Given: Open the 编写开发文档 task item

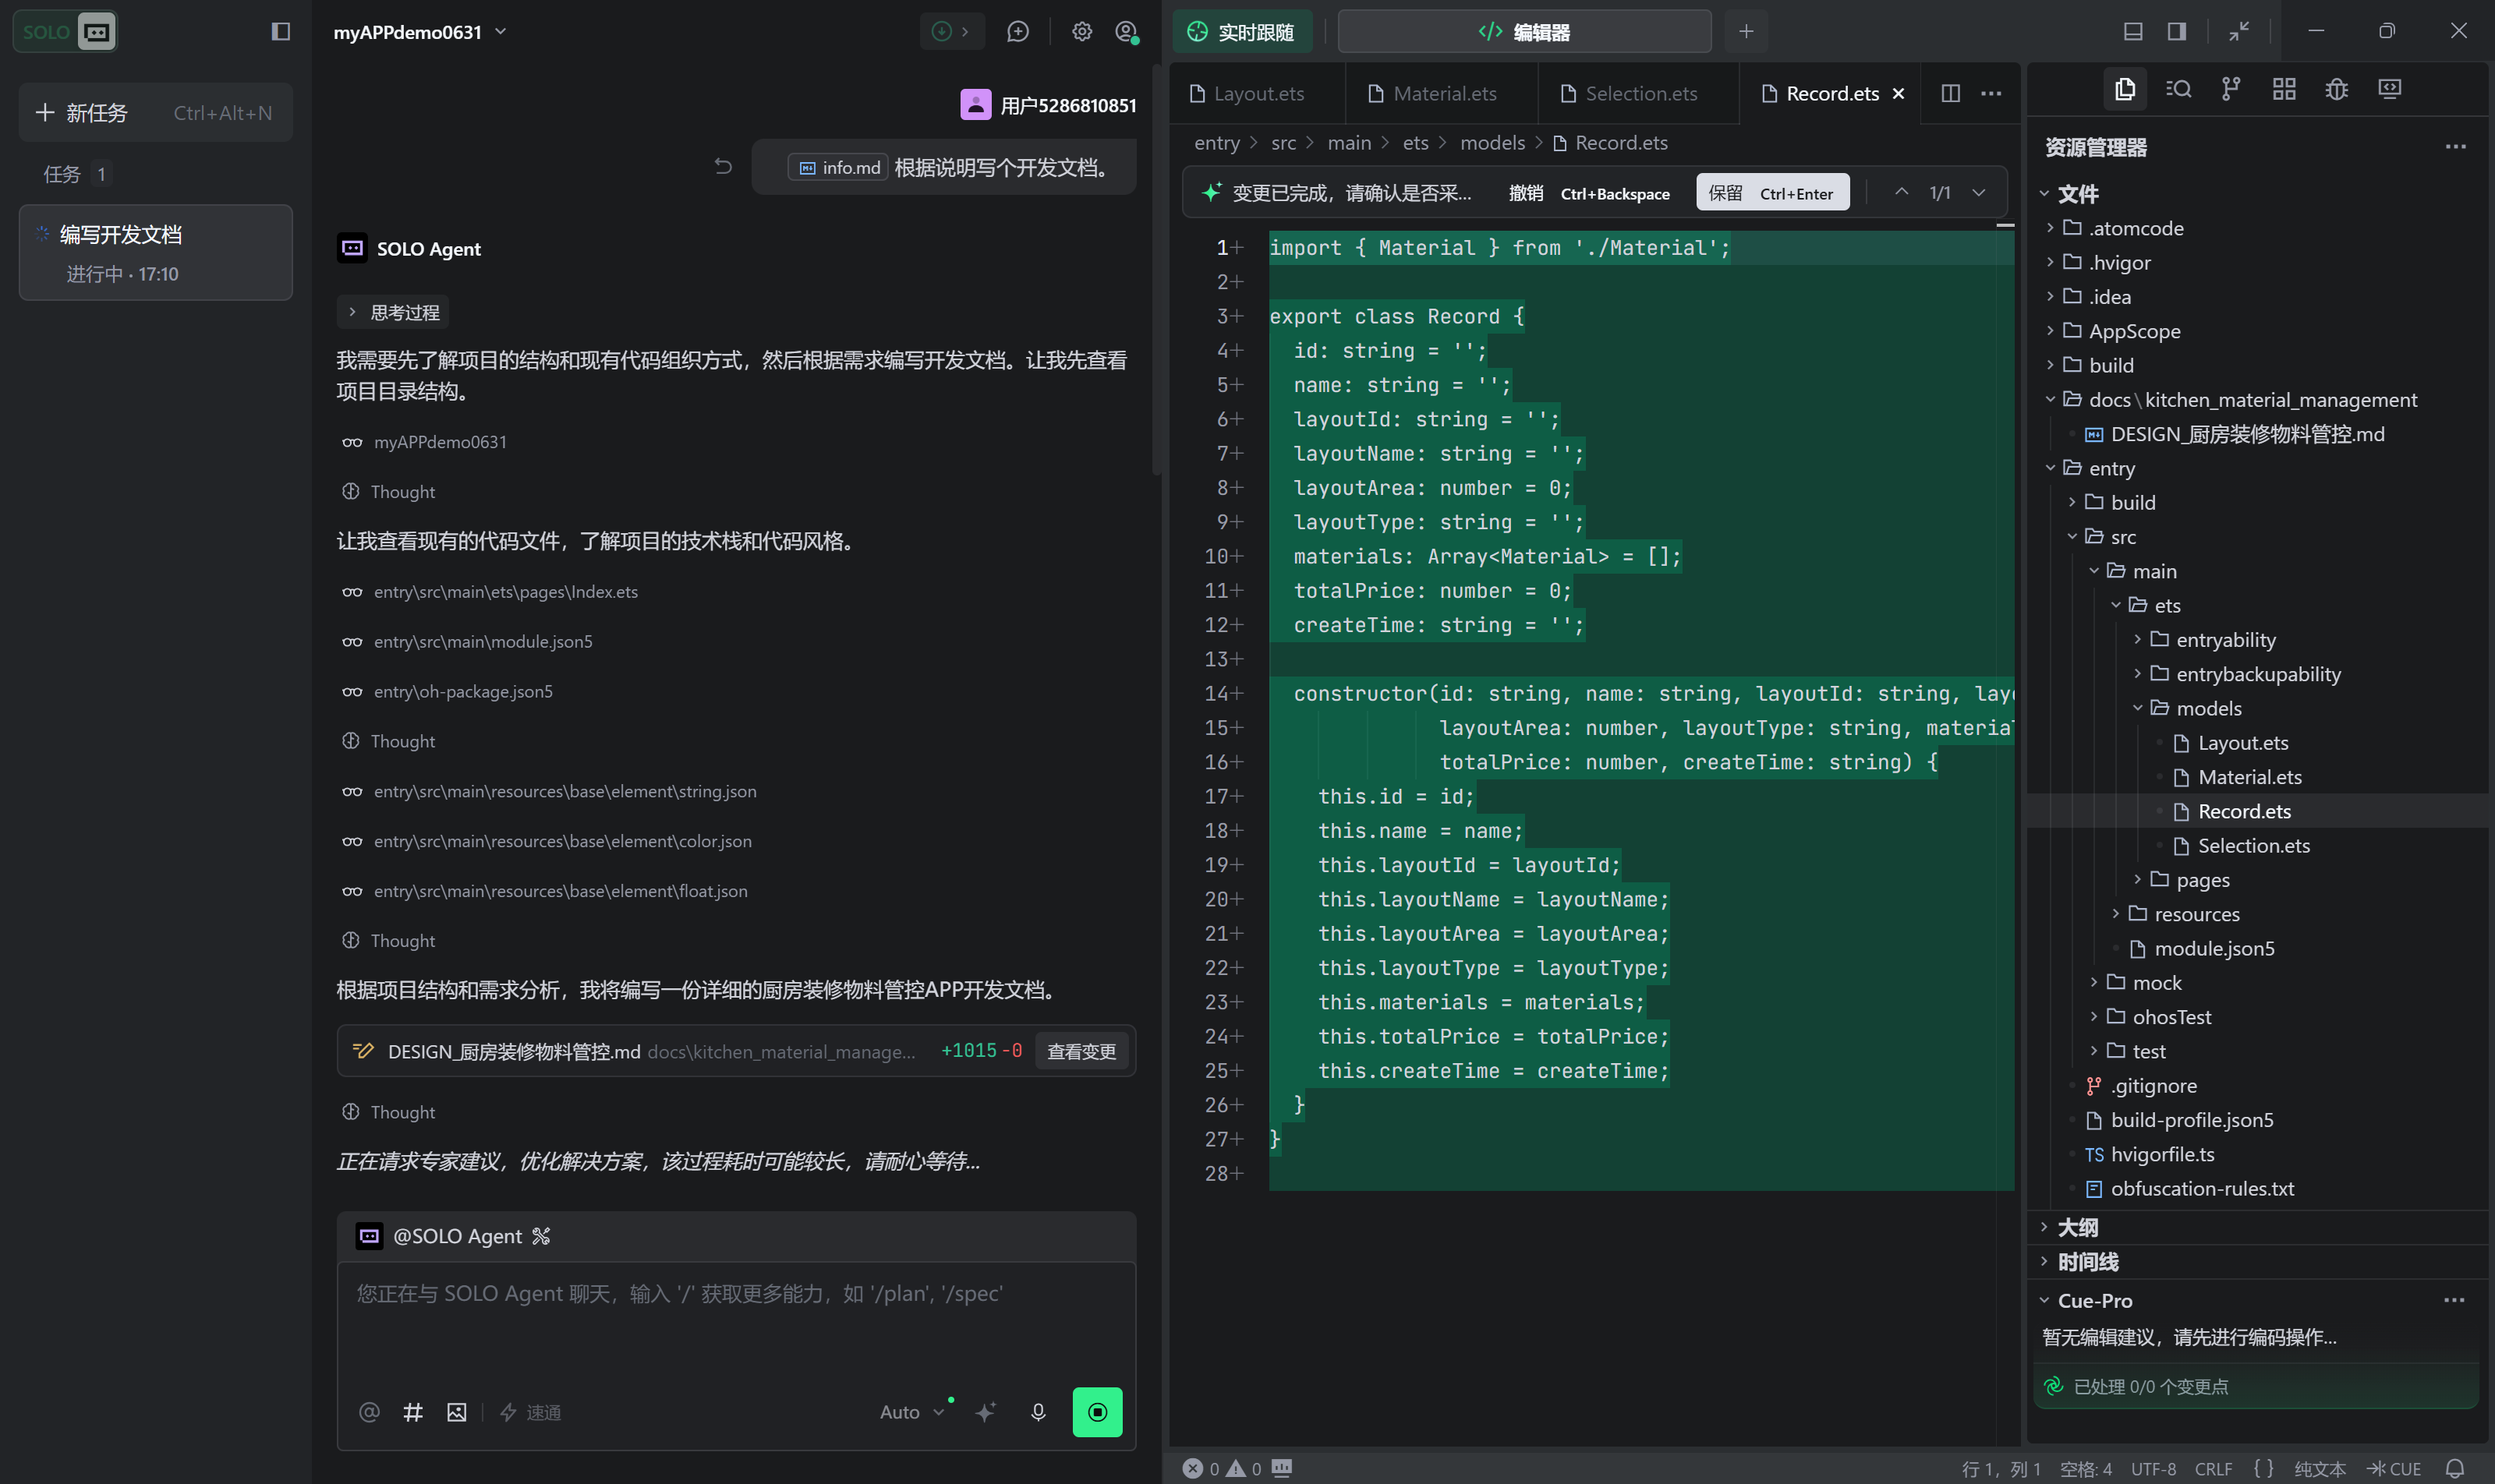Looking at the screenshot, I should [x=155, y=252].
